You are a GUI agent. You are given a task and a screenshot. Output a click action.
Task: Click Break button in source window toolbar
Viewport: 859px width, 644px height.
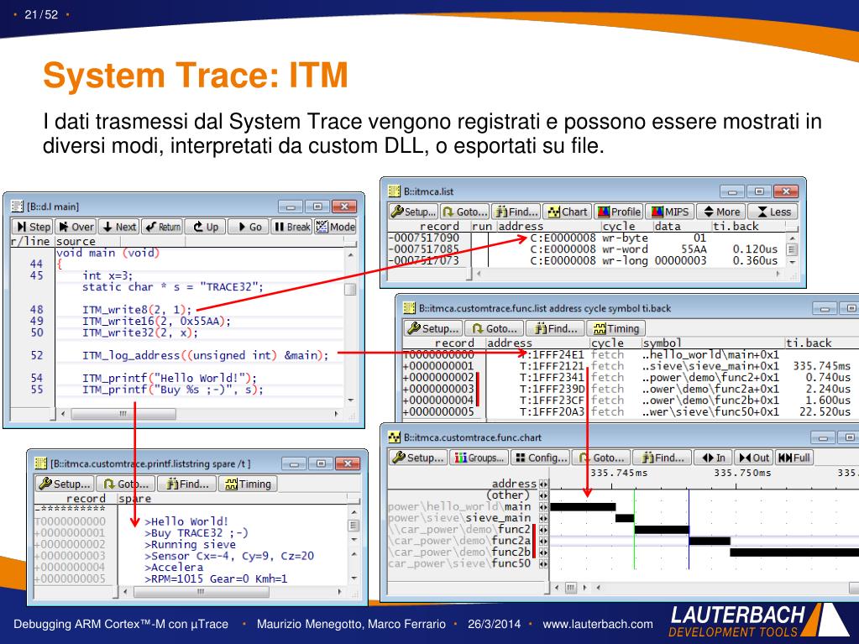pos(291,227)
